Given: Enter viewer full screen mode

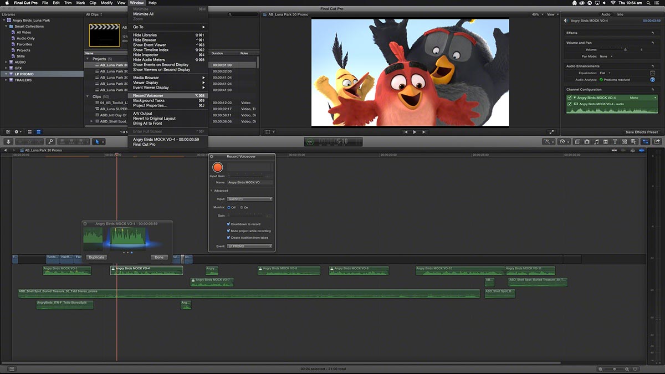Looking at the screenshot, I should click(551, 132).
